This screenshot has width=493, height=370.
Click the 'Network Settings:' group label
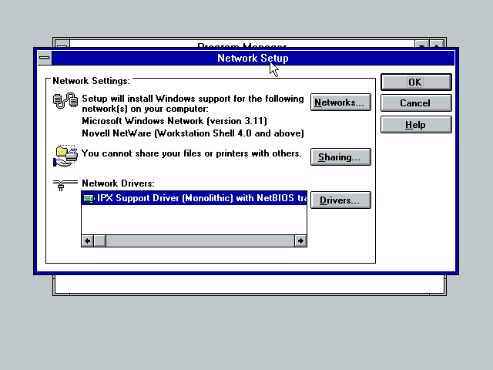click(91, 81)
